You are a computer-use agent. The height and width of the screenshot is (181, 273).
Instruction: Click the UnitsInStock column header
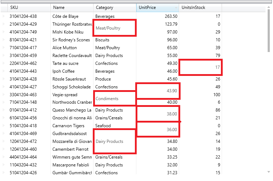(200, 7)
